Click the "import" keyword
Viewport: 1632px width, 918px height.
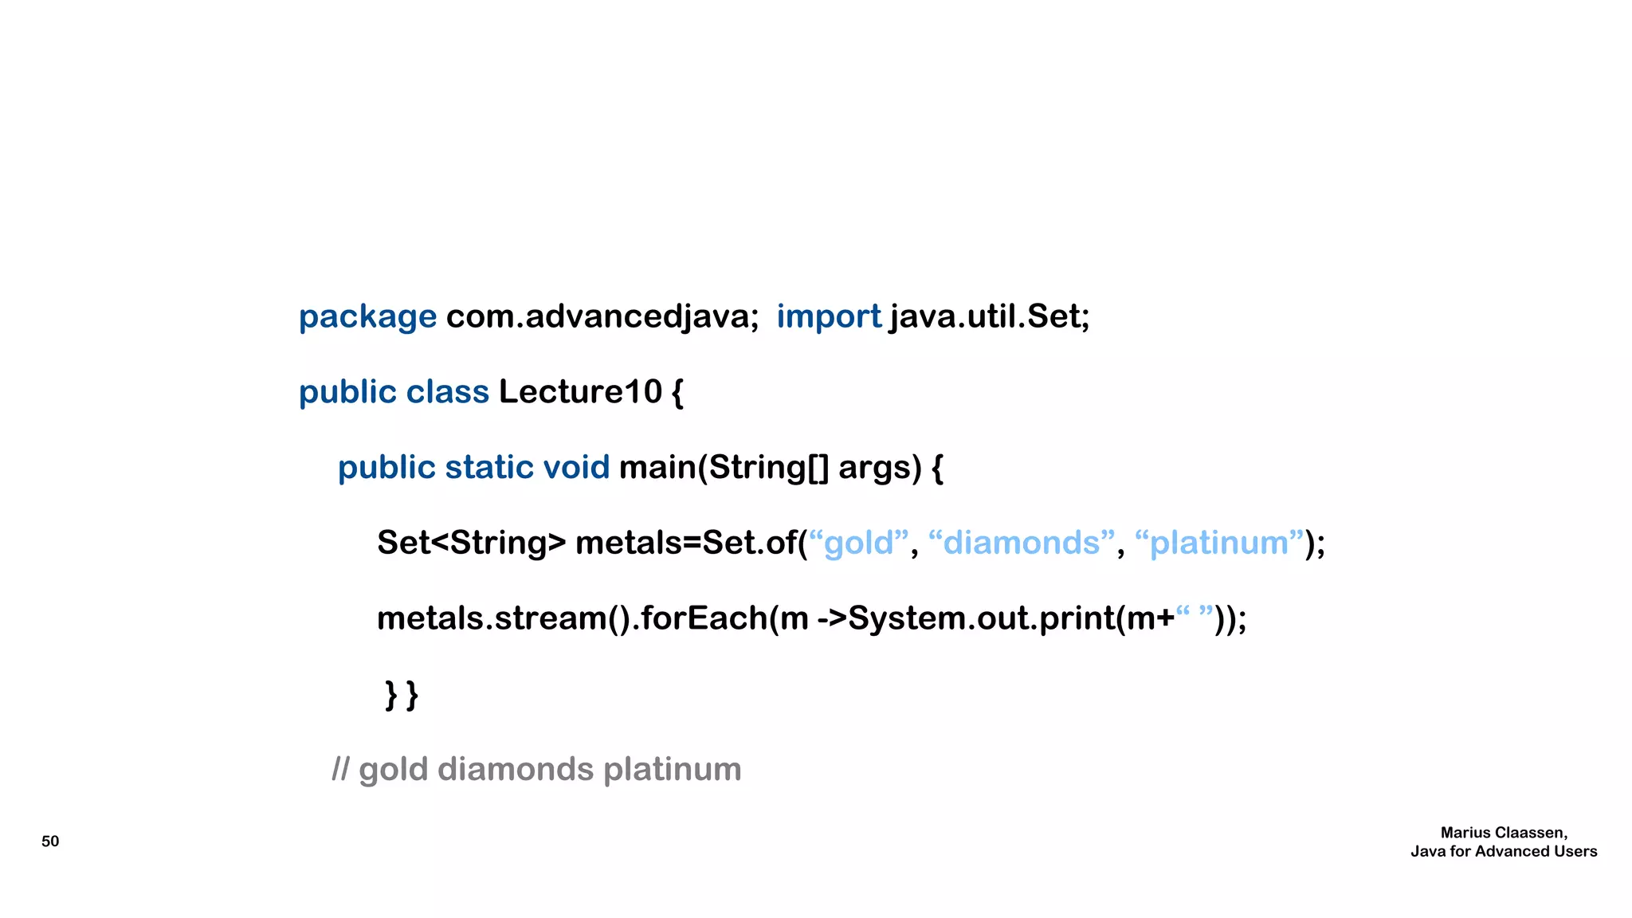click(828, 317)
